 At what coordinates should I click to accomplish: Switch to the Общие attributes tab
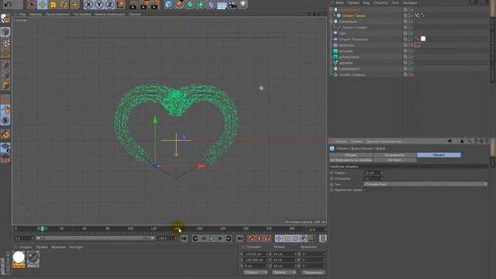351,155
